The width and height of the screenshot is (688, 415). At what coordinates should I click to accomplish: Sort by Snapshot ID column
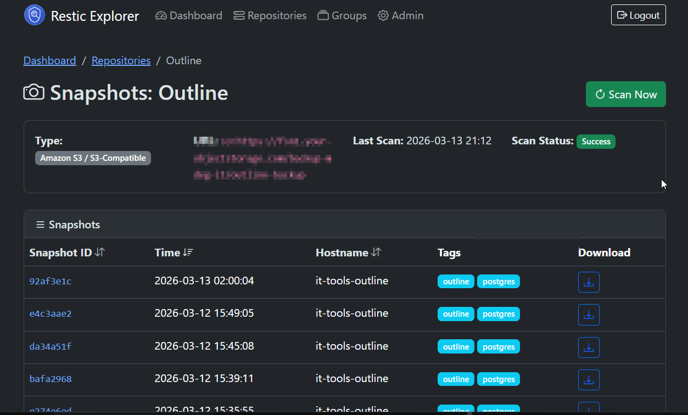67,253
